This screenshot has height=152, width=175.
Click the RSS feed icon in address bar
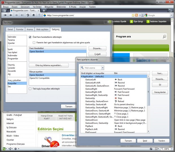136,15
